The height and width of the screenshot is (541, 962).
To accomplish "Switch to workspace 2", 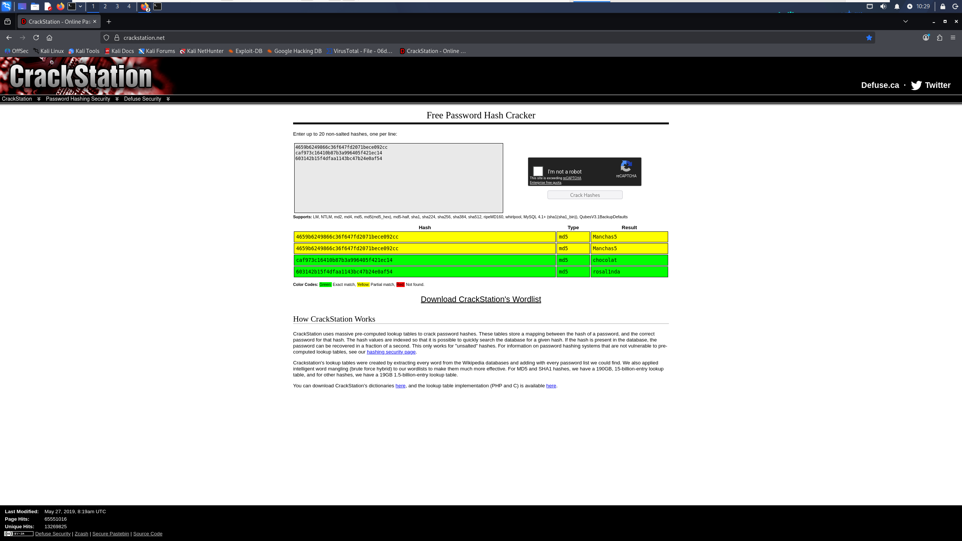I will [x=105, y=6].
